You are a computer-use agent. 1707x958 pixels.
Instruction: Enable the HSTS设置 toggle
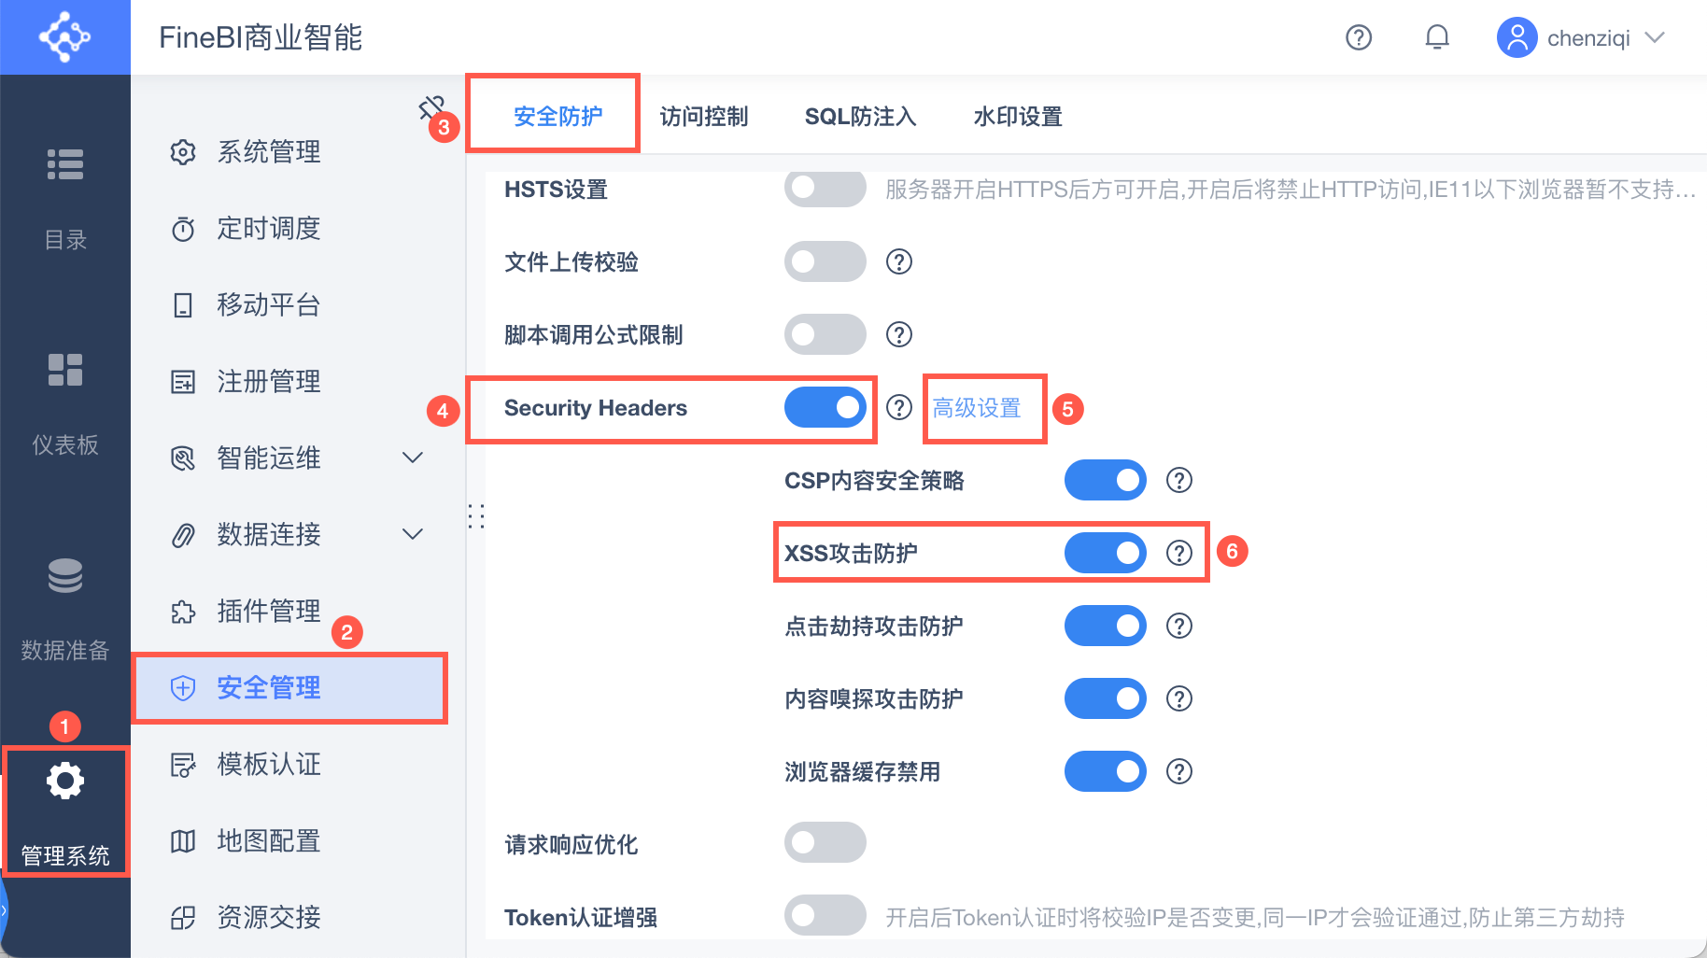click(825, 190)
